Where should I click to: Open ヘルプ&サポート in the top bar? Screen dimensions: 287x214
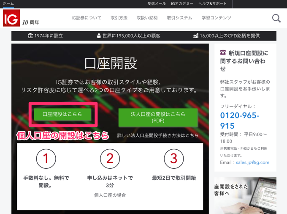pyautogui.click(x=212, y=3)
